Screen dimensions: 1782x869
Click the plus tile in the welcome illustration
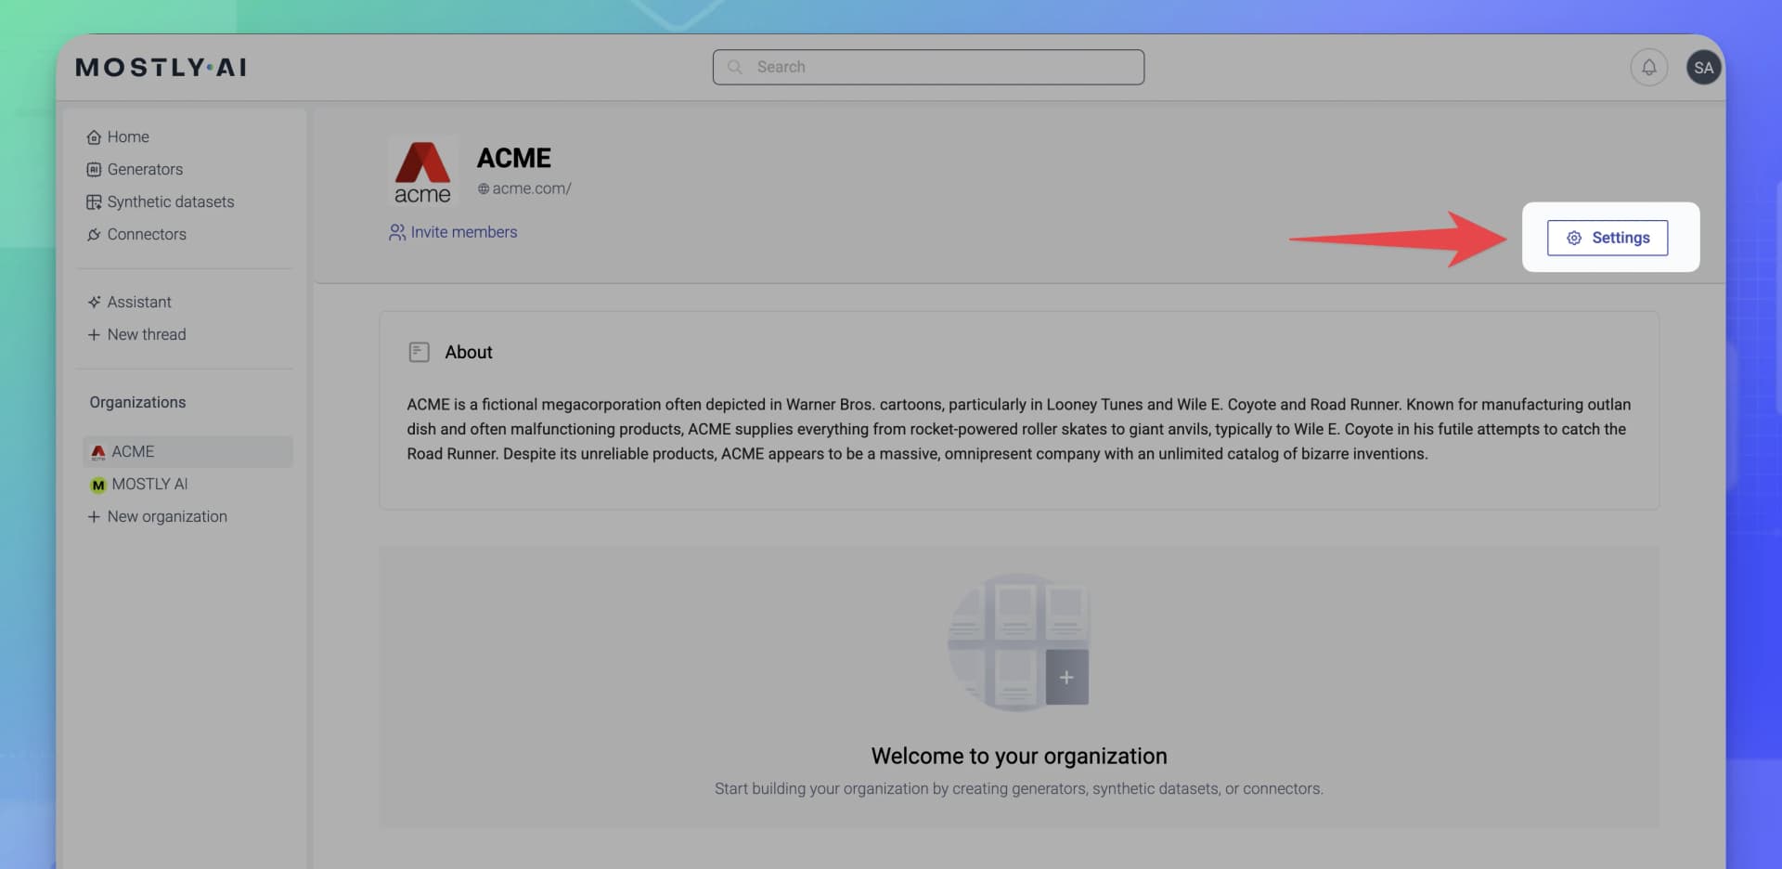[x=1067, y=677]
